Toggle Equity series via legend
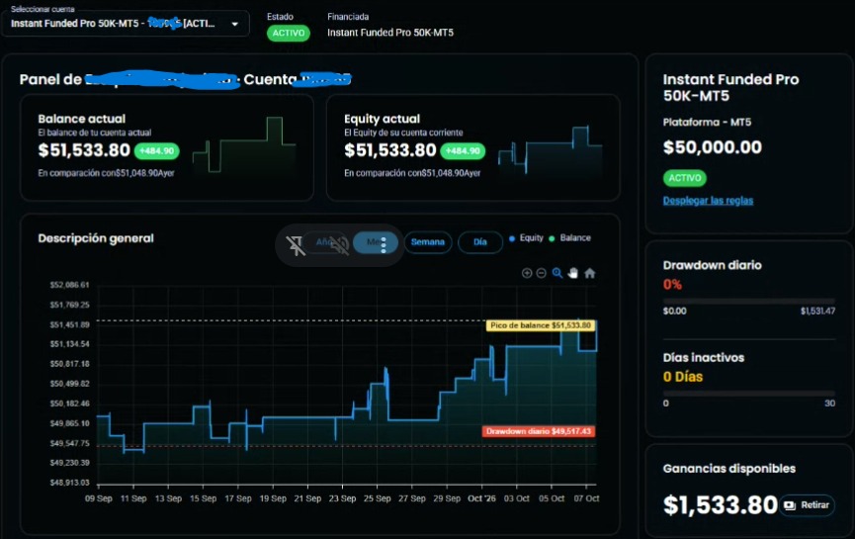 [x=526, y=238]
